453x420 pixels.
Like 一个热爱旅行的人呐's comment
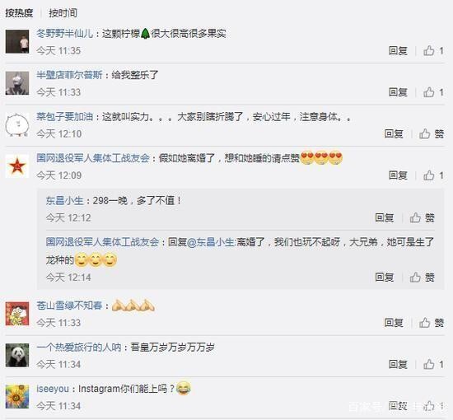tap(433, 364)
